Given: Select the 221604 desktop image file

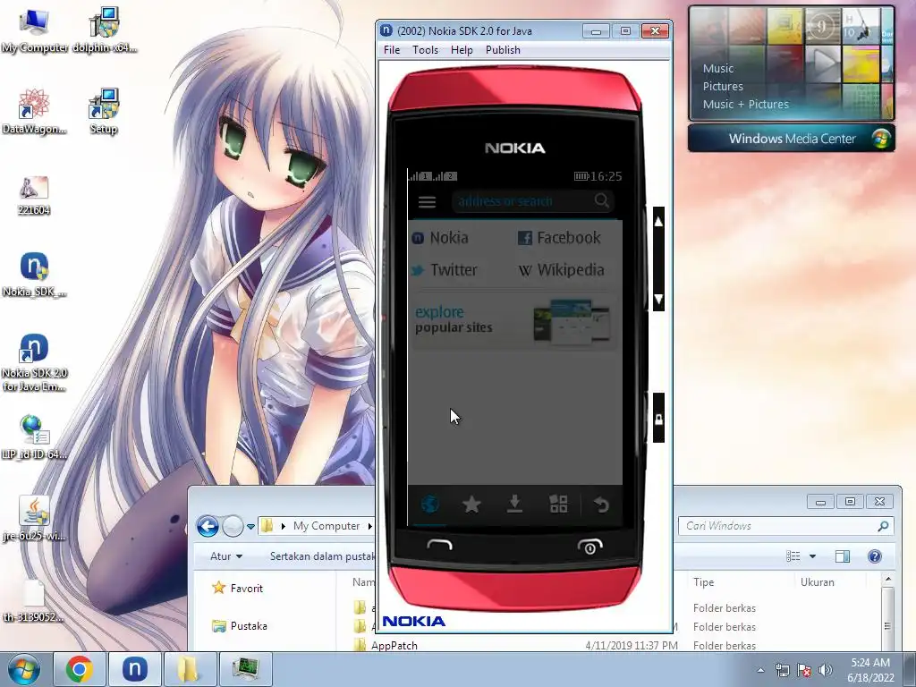Looking at the screenshot, I should tap(34, 195).
